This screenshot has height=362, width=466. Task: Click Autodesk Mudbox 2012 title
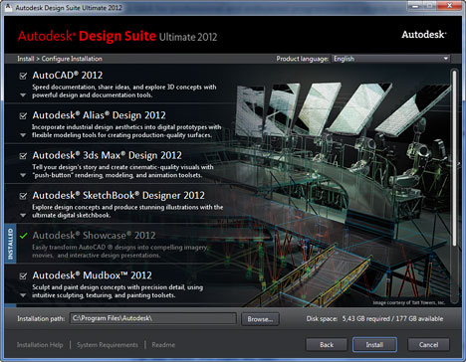[x=92, y=275]
